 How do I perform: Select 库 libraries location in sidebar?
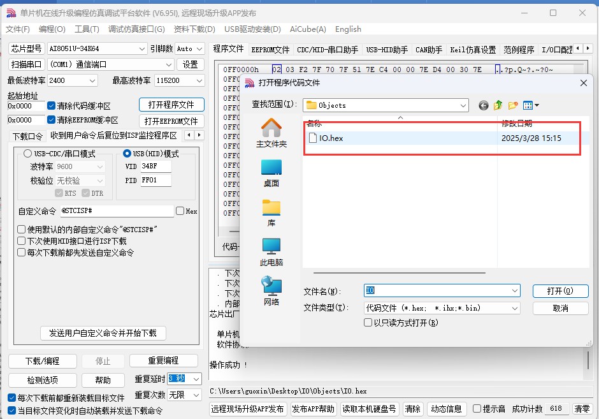click(271, 213)
